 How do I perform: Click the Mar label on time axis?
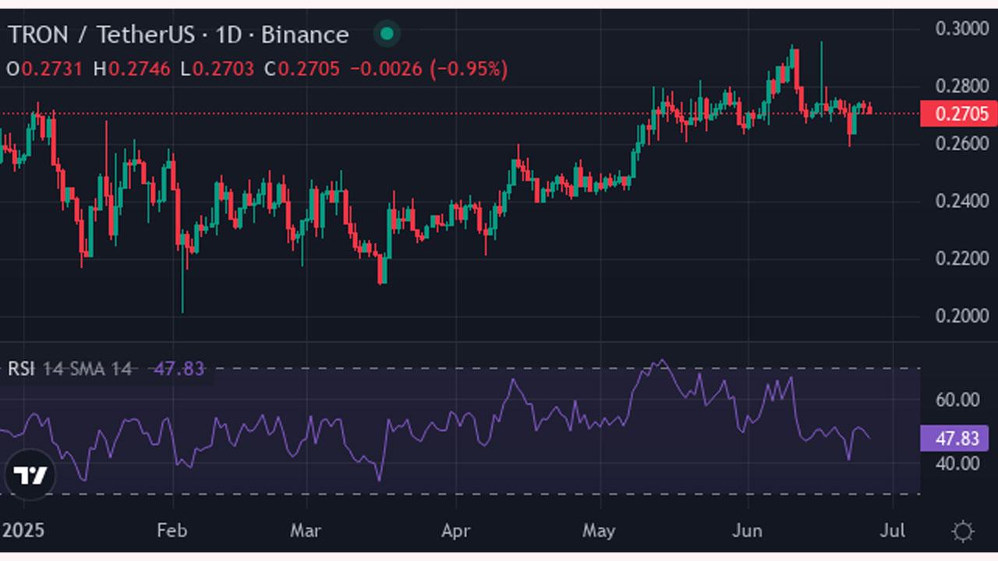[x=306, y=531]
